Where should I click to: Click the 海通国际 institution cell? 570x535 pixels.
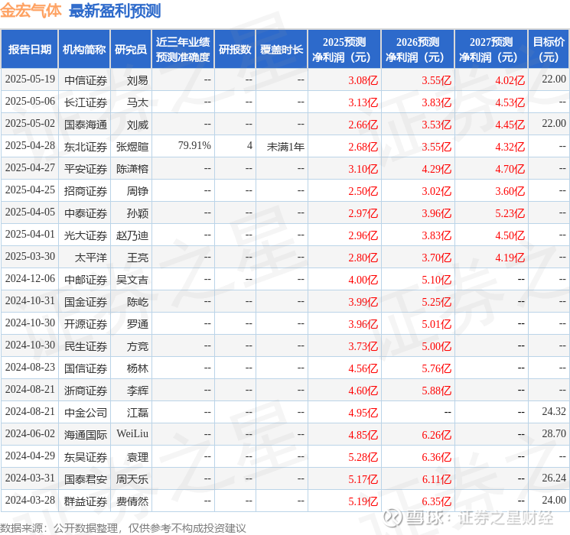tap(86, 435)
